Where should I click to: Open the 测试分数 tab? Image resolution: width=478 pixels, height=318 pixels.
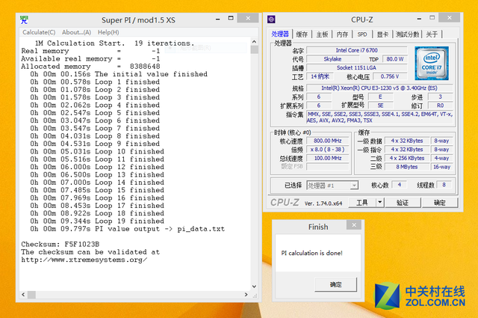tap(408, 34)
